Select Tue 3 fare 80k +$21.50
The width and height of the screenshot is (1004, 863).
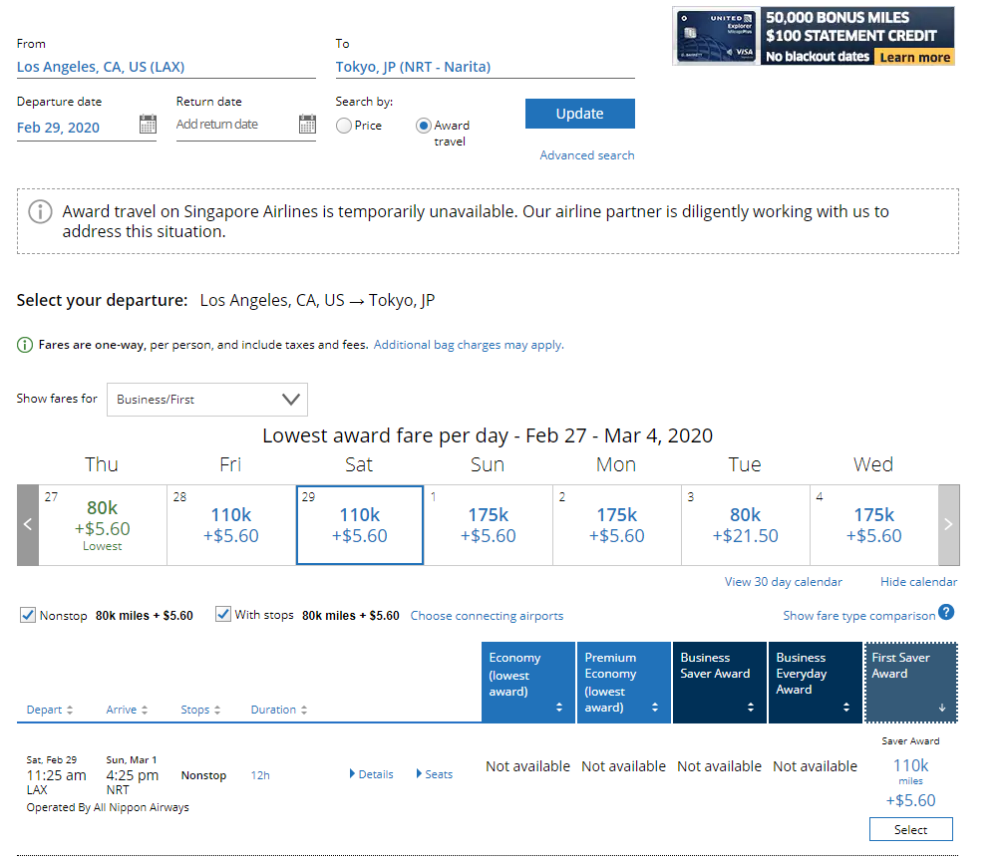pyautogui.click(x=746, y=525)
